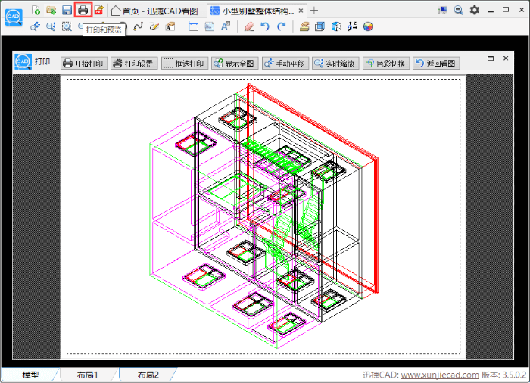Viewport: 530px width, 383px height.
Task: Click the toolbar icon after the printer
Action: (x=99, y=10)
